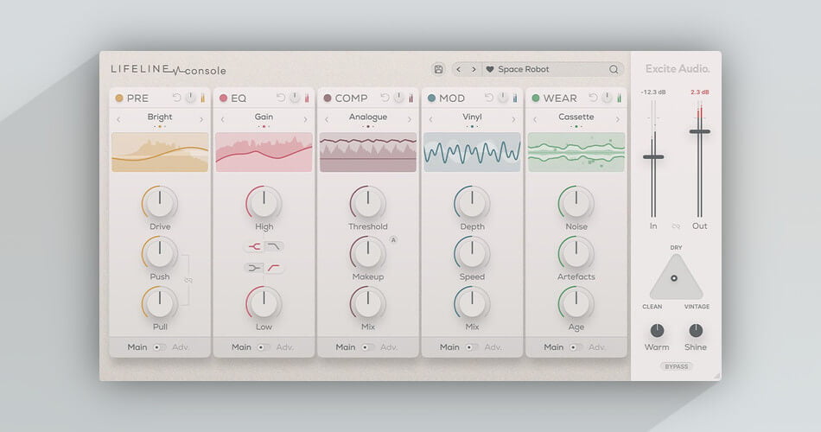Click the MOD module mini level knob
This screenshot has height=432, width=821.
503,98
